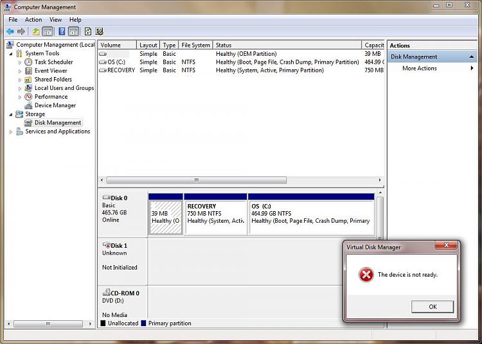The width and height of the screenshot is (482, 344).
Task: Click the Shared Folders icon in tree
Action: point(28,80)
